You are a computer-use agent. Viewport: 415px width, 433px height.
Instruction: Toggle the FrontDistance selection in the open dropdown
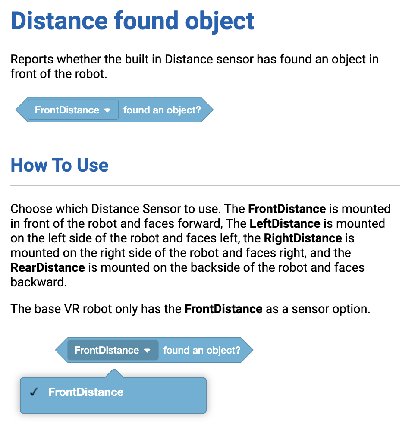point(85,392)
